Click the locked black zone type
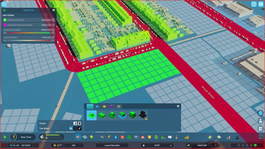 tap(143, 115)
